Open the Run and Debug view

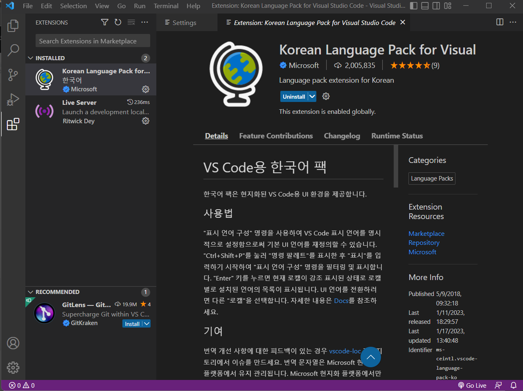point(13,99)
